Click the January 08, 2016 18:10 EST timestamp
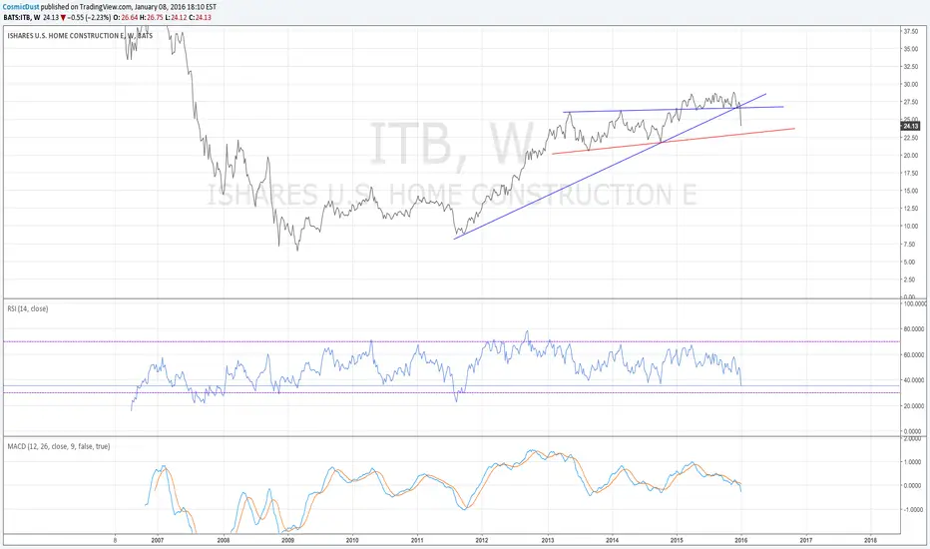The width and height of the screenshot is (930, 549). (x=175, y=7)
